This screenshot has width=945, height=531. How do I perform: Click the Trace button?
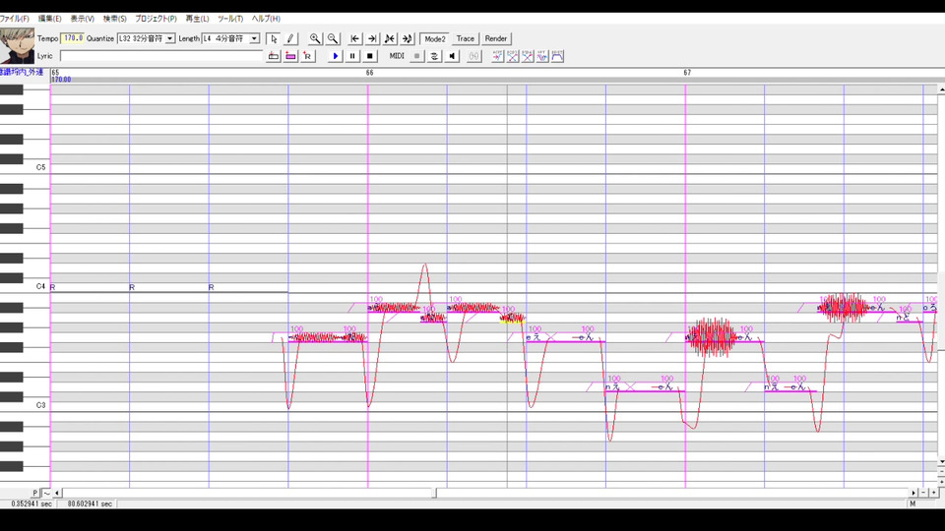tap(465, 38)
